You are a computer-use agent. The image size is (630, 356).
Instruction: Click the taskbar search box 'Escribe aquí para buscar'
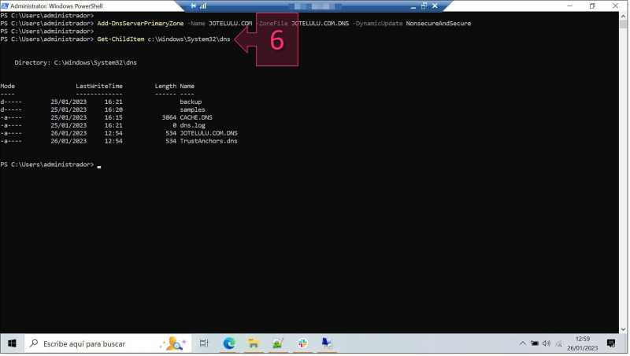coord(108,343)
